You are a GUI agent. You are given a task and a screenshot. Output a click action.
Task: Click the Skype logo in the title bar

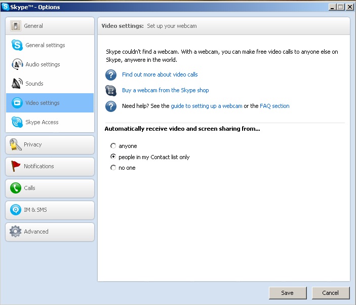(6, 7)
